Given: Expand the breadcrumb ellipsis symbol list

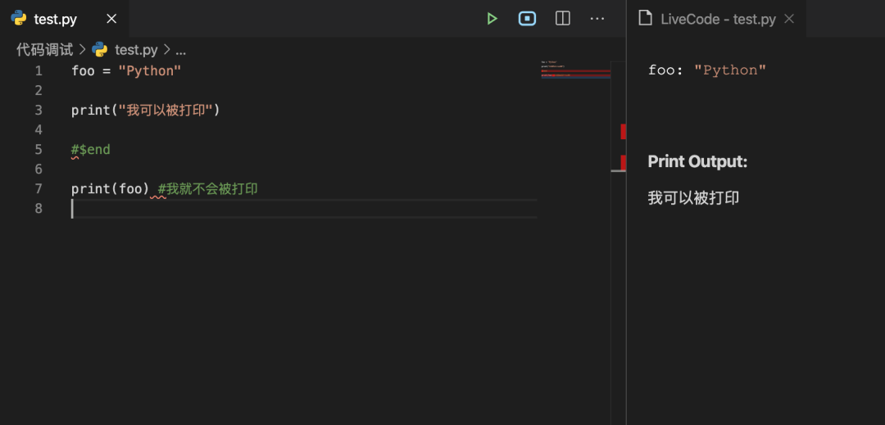Looking at the screenshot, I should pos(181,49).
